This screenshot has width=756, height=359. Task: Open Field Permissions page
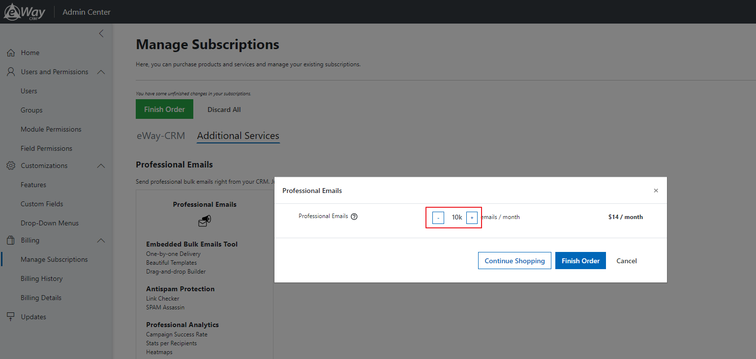pyautogui.click(x=46, y=148)
